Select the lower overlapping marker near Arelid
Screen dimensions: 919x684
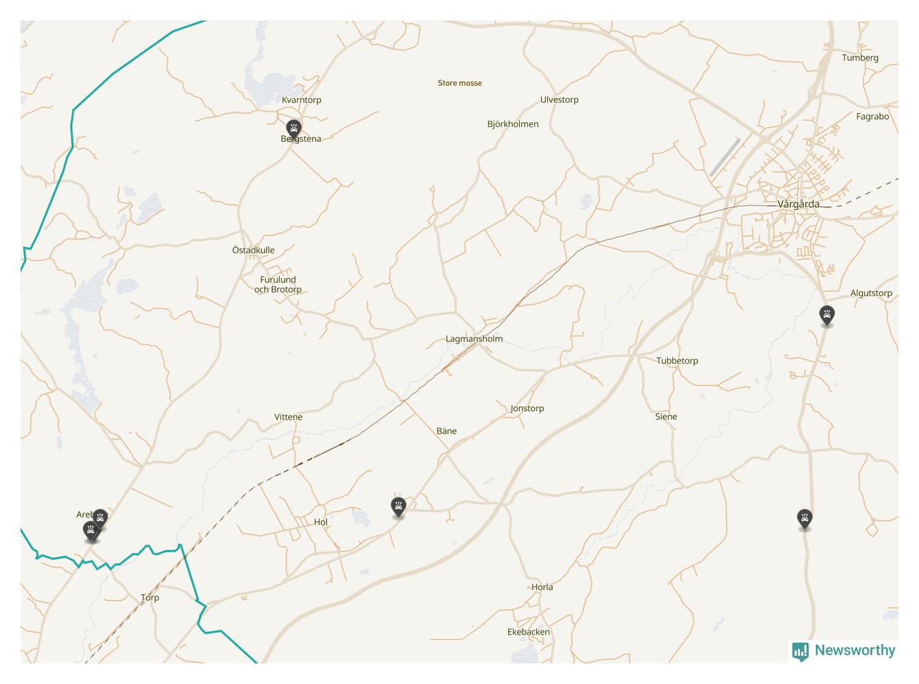[91, 530]
